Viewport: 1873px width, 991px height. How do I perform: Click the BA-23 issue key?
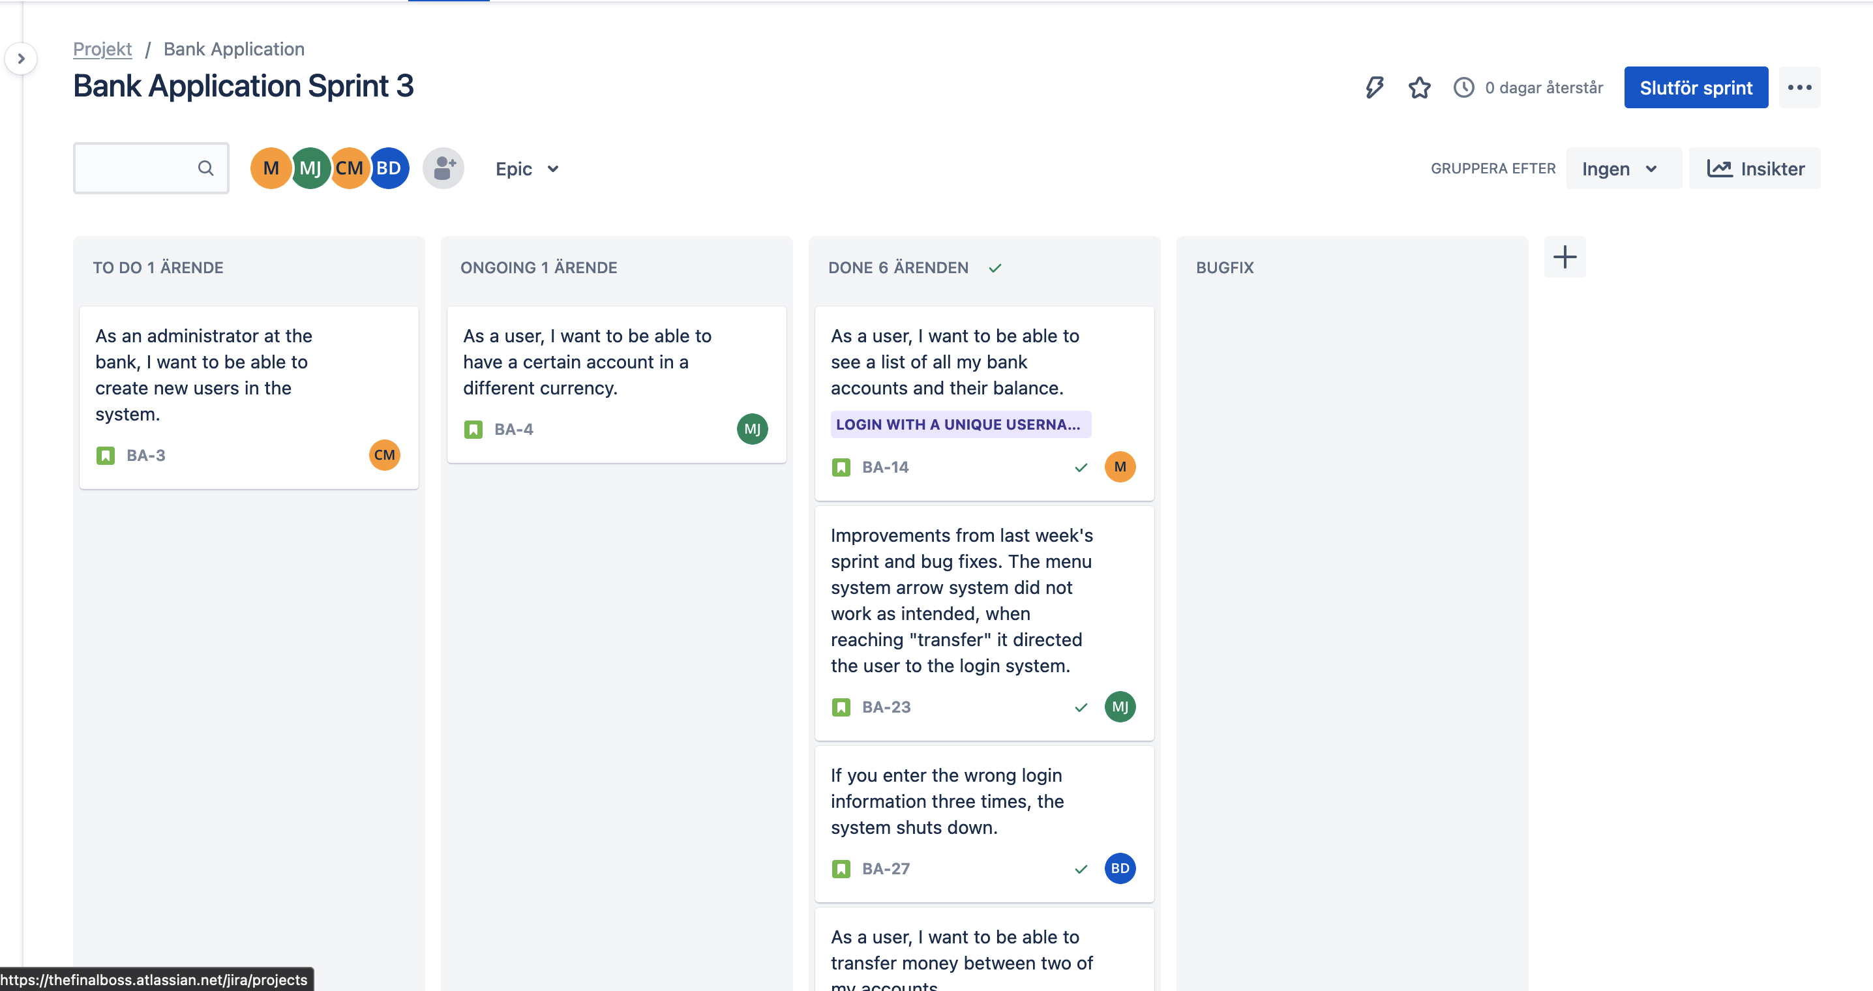point(886,707)
